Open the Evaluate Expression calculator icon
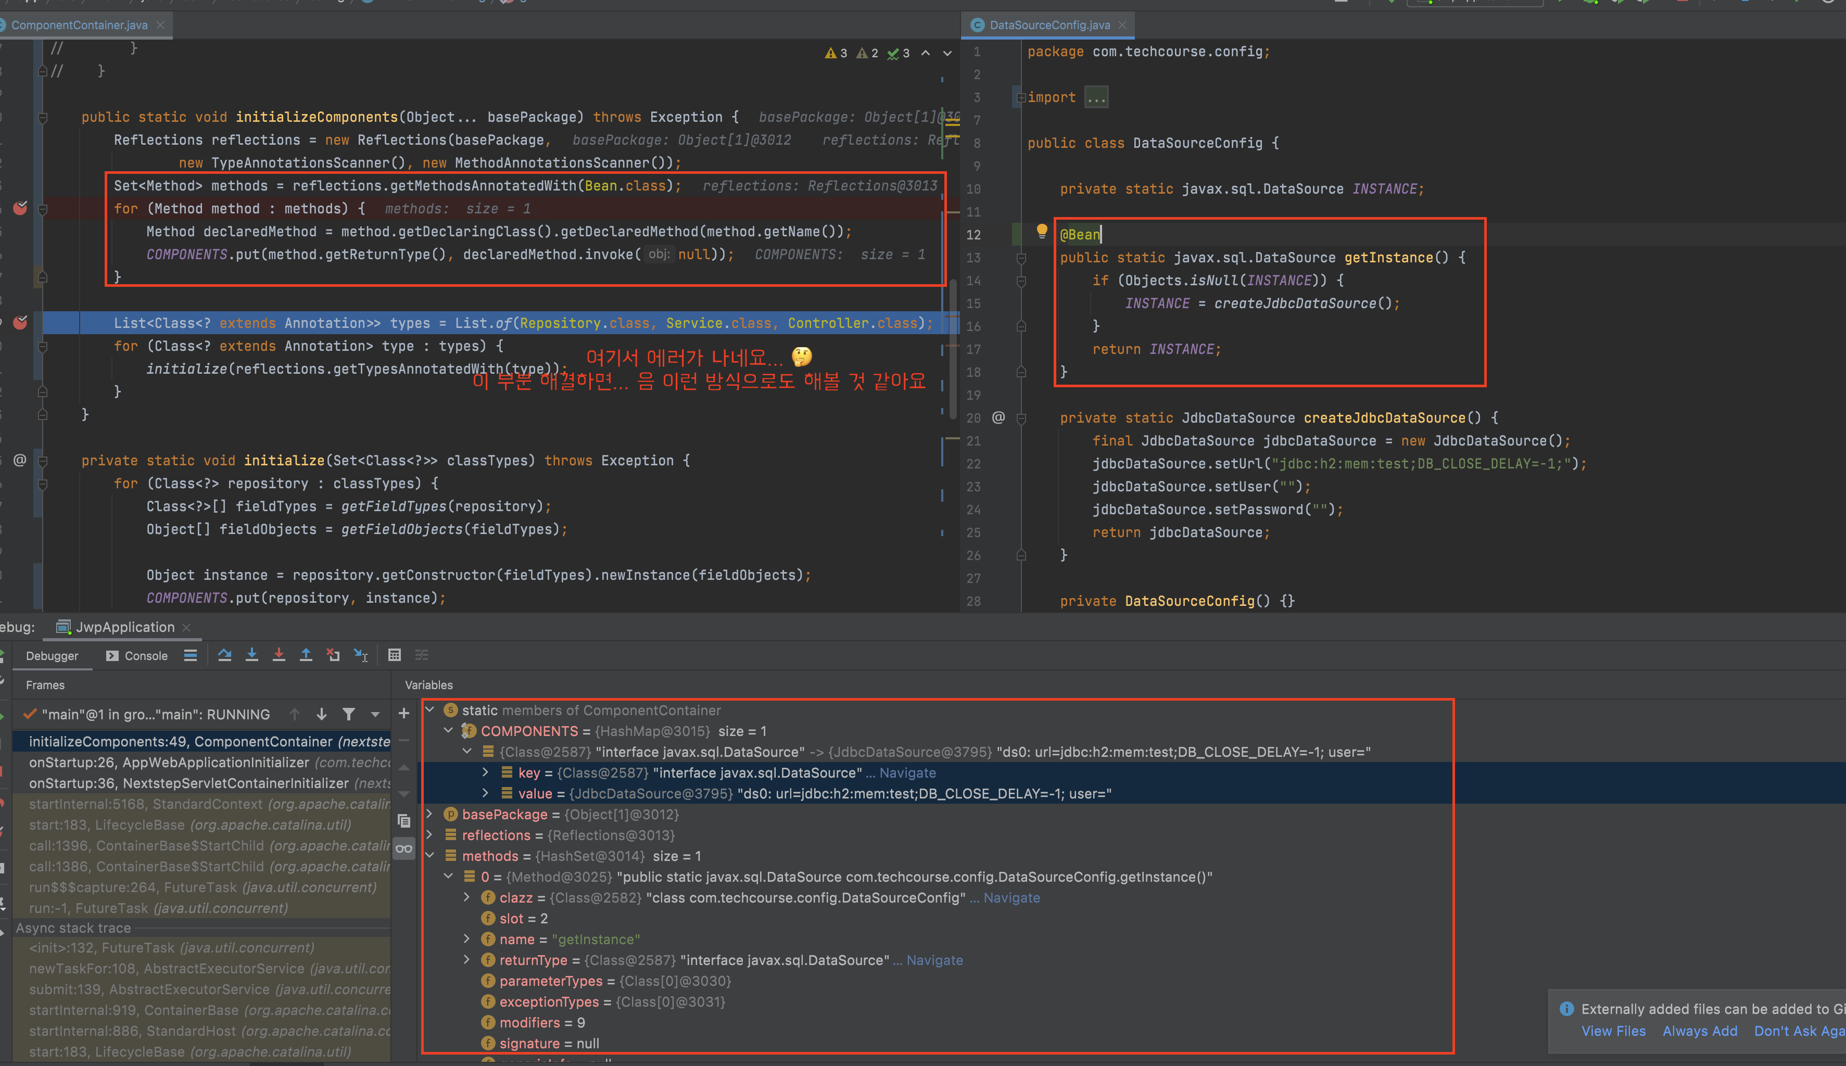 point(395,655)
